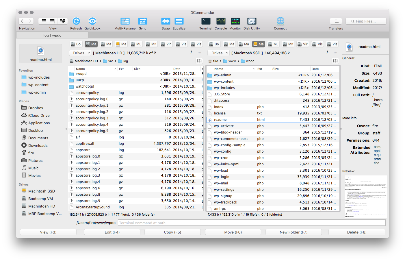This screenshot has height=261, width=405.
Task: Click the View (F3) button
Action: pyautogui.click(x=48, y=232)
